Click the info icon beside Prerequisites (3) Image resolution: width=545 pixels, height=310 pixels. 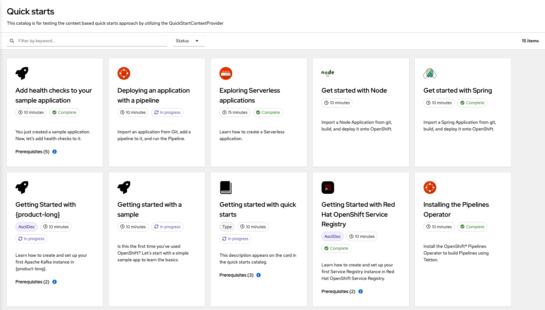tap(259, 275)
